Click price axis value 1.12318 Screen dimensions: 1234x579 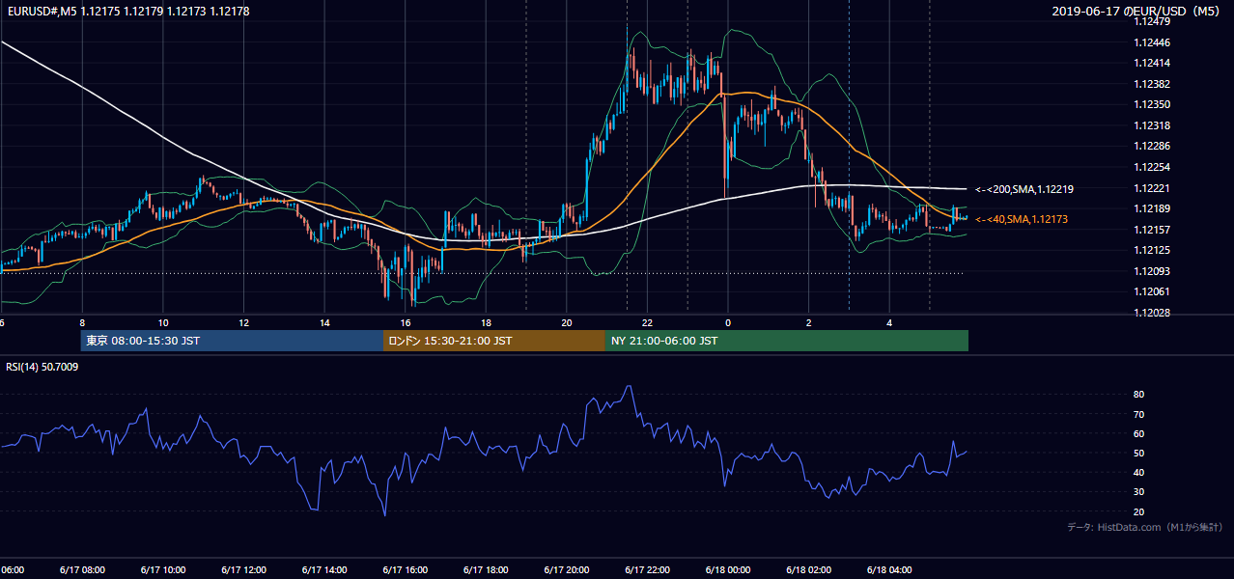click(1151, 125)
